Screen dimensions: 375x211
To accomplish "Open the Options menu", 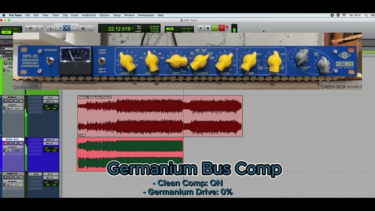I will pos(104,15).
